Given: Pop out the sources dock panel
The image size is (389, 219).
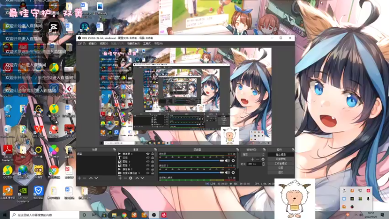Looking at the screenshot, I should click(x=155, y=150).
